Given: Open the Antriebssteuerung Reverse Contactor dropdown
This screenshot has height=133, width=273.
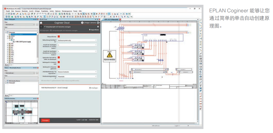Looking at the screenshot, I should [77, 72].
